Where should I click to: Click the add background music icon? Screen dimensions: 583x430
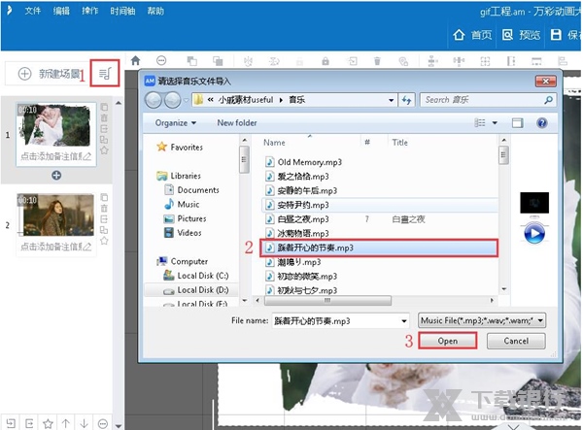coord(105,74)
